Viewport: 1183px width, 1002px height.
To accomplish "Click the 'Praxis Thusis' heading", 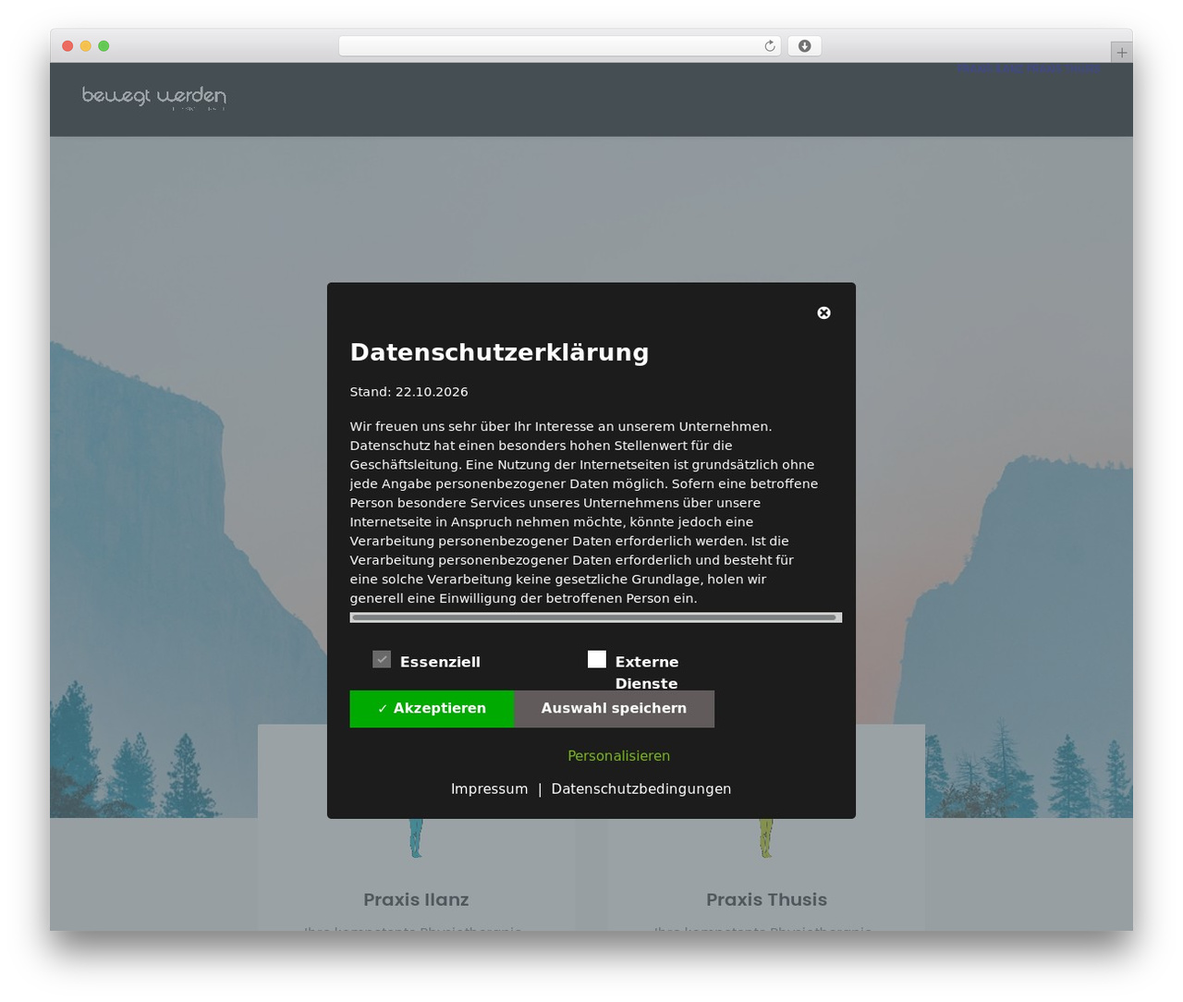I will pyautogui.click(x=766, y=899).
